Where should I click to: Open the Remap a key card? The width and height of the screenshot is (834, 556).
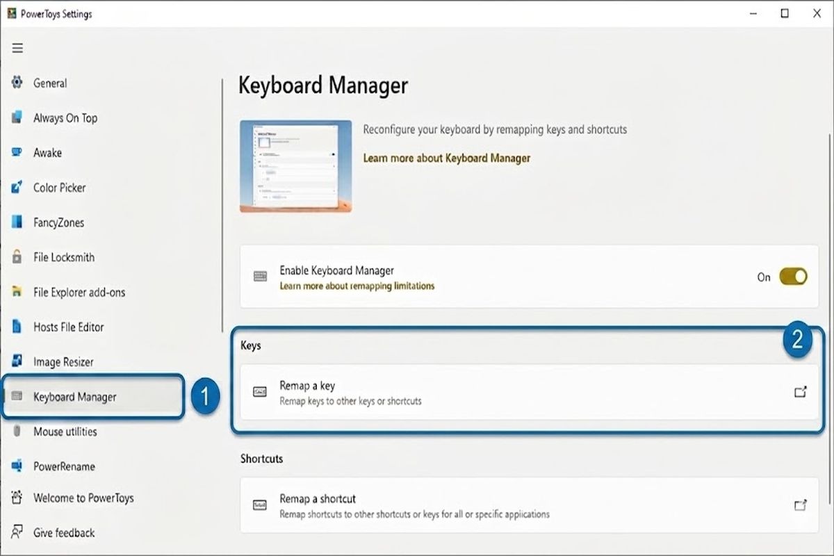[x=529, y=392]
